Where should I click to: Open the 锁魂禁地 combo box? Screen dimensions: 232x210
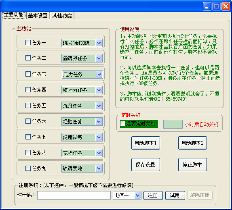coord(82,168)
